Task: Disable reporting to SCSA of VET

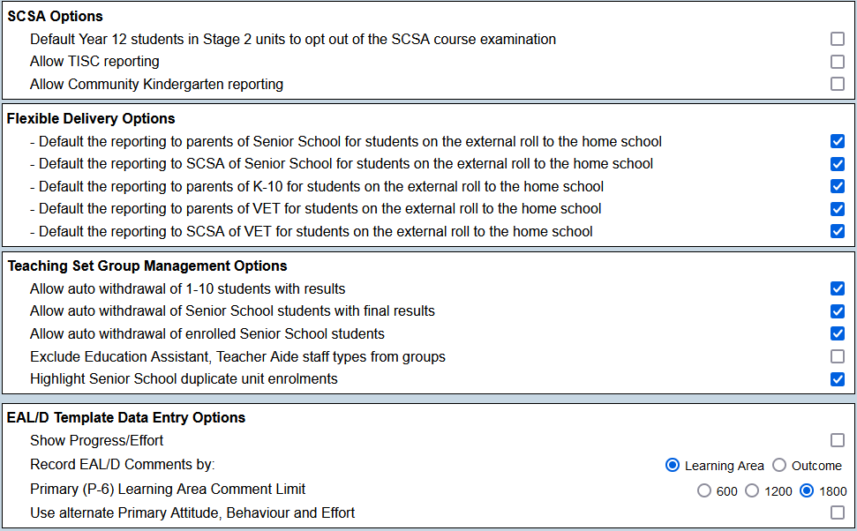Action: pyautogui.click(x=838, y=231)
